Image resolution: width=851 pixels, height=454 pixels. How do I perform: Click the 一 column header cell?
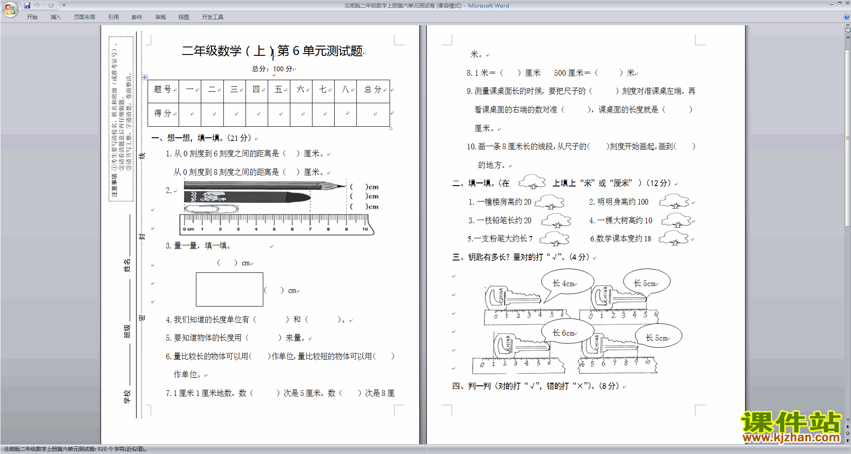[x=190, y=91]
